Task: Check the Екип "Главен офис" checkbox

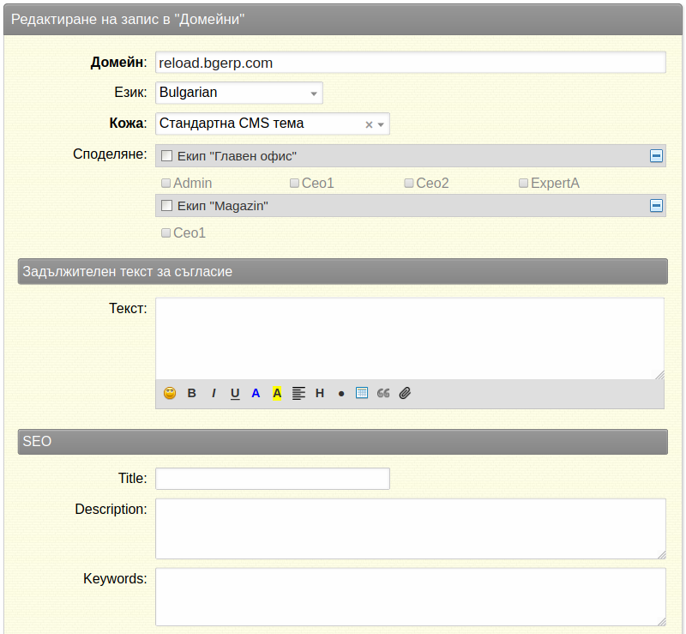Action: pyautogui.click(x=166, y=156)
